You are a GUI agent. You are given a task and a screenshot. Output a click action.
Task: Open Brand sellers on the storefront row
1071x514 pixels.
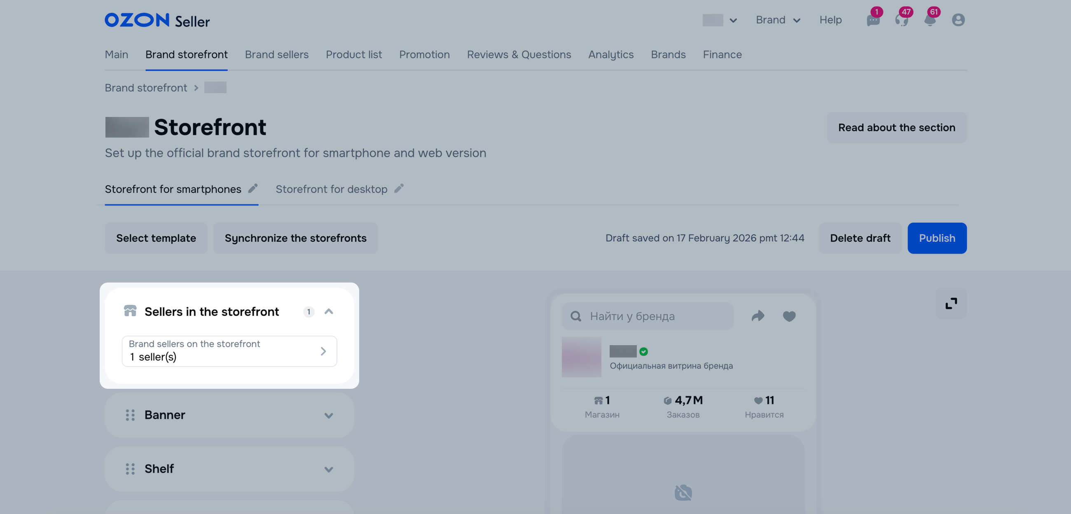point(229,351)
